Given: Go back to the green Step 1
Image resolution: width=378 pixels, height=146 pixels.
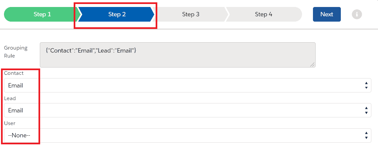Looking at the screenshot, I should coord(42,14).
